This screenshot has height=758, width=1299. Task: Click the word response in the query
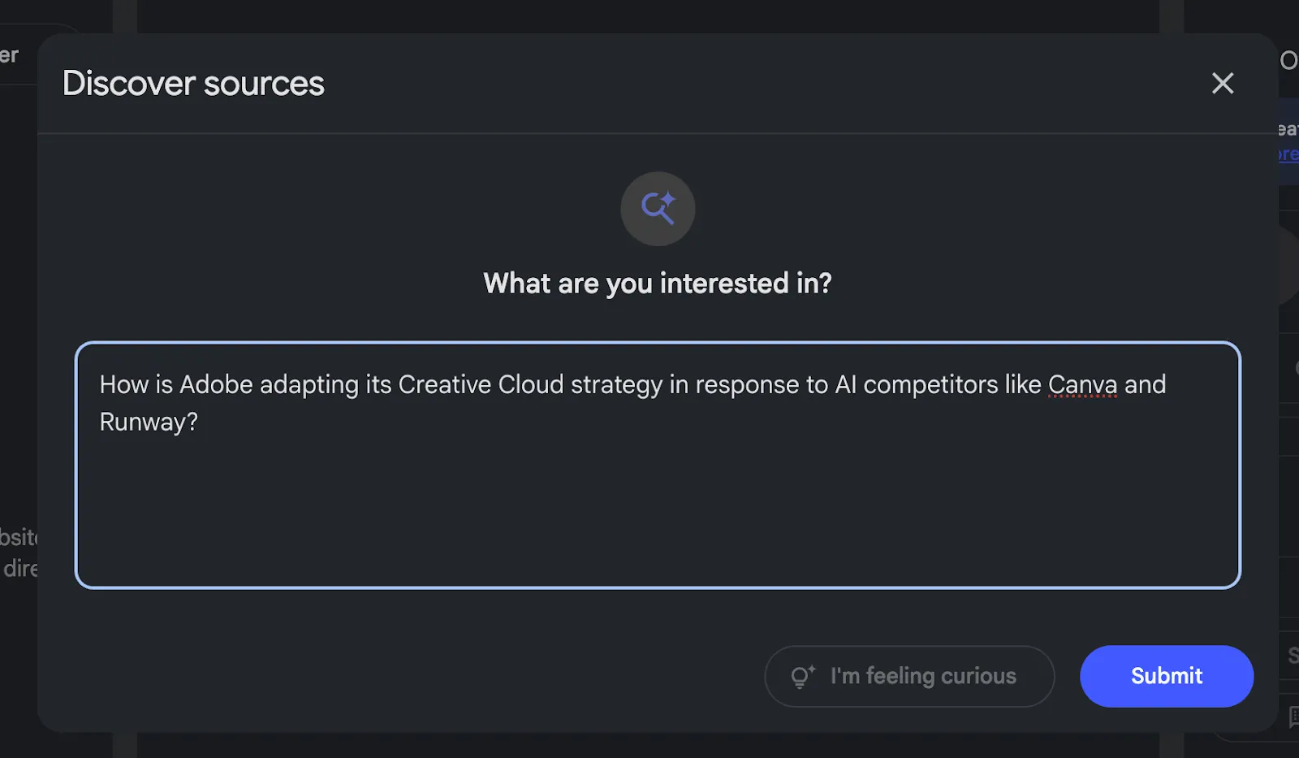(x=747, y=384)
